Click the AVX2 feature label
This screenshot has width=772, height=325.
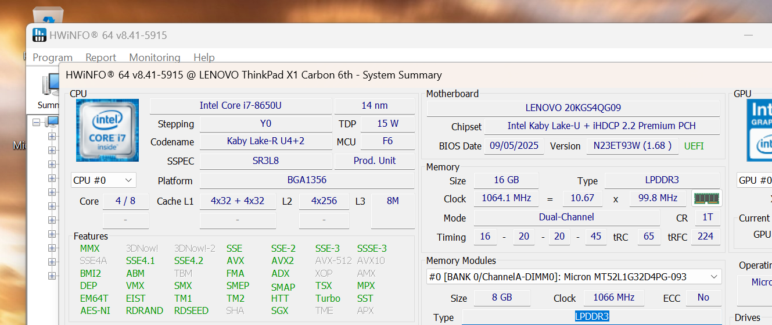(282, 261)
